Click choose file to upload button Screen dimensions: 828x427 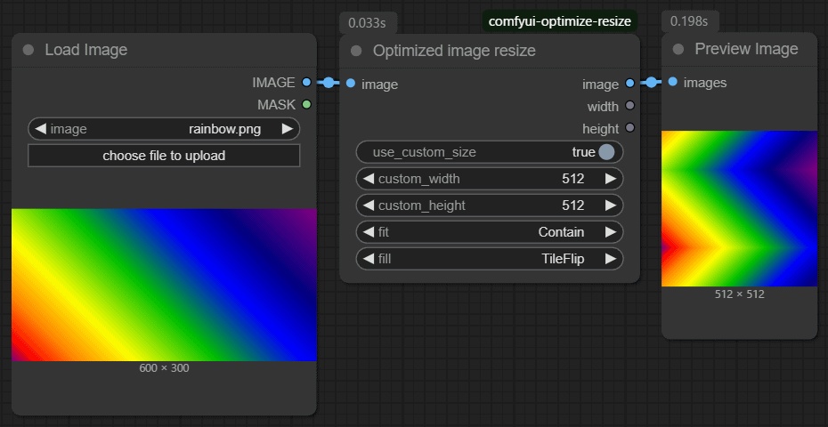[x=164, y=156]
